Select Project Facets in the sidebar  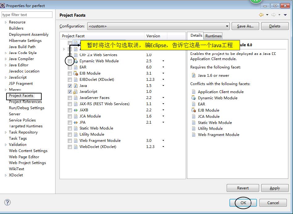click(21, 96)
